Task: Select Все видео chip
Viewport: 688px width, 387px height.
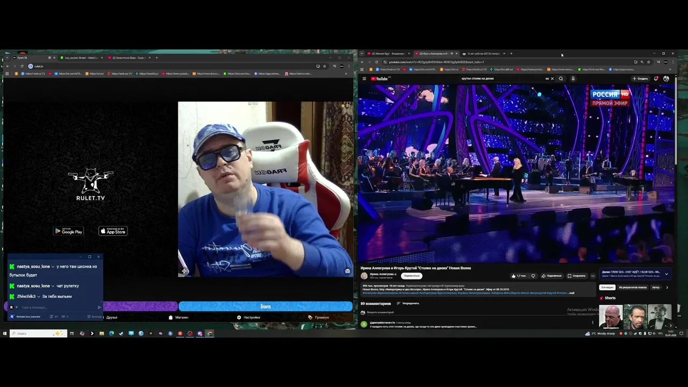Action: [x=607, y=287]
